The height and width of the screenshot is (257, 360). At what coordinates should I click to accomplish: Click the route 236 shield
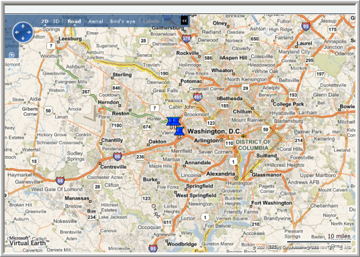pyautogui.click(x=140, y=157)
